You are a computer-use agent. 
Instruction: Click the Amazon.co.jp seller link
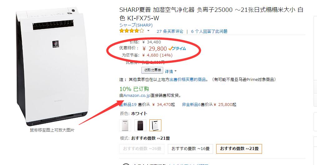click(137, 95)
